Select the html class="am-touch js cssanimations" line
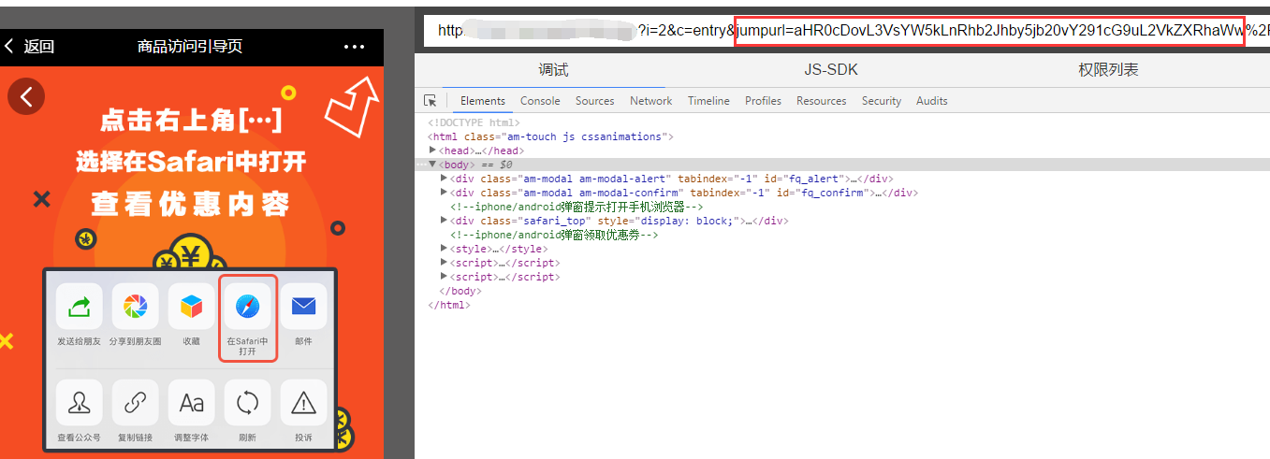 (x=550, y=136)
